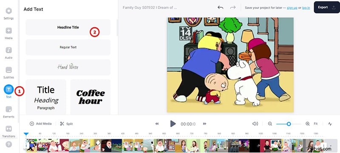
Task: Click the 00:00:0 timecode display
Action: coord(188,124)
